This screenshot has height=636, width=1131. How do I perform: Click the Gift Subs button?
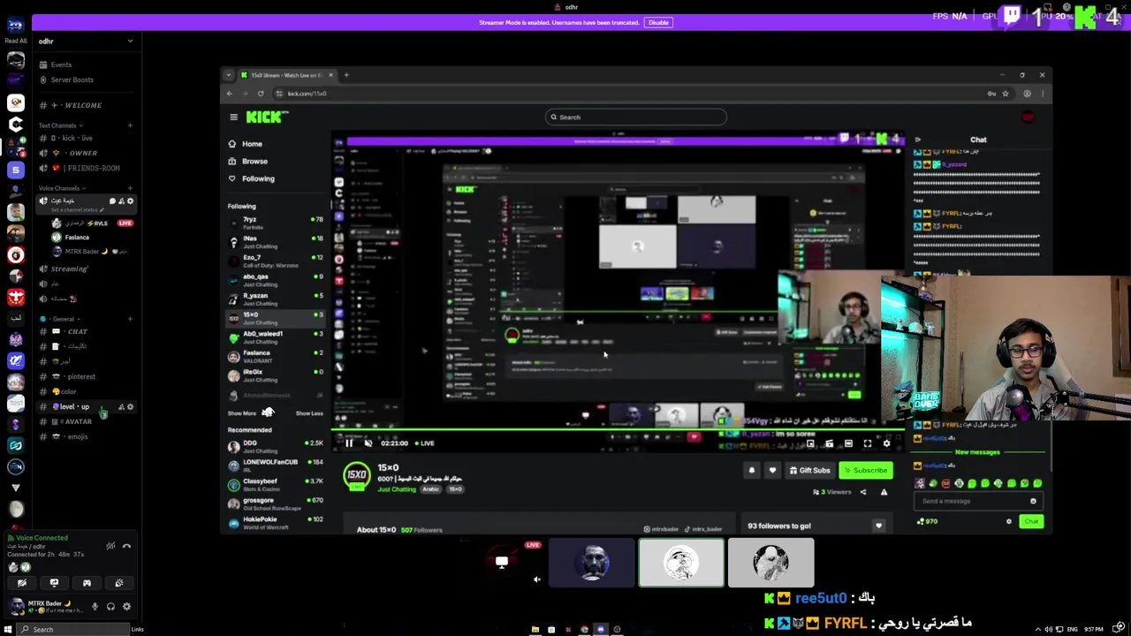(x=810, y=471)
